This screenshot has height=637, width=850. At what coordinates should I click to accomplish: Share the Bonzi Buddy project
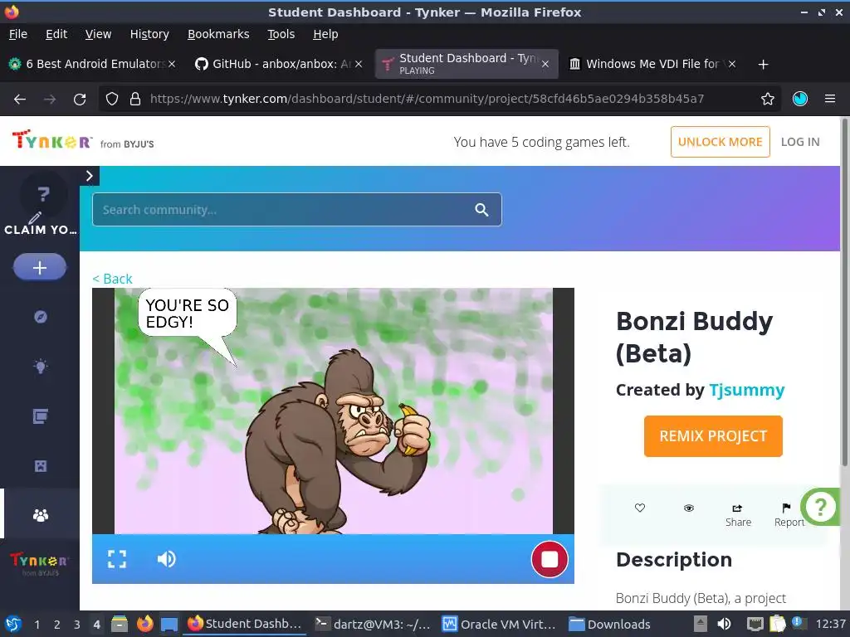click(738, 514)
